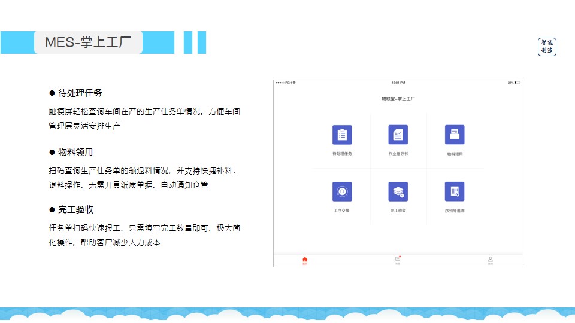The height and width of the screenshot is (323, 575).
Task: Switch to the red home tab
Action: pos(305,260)
